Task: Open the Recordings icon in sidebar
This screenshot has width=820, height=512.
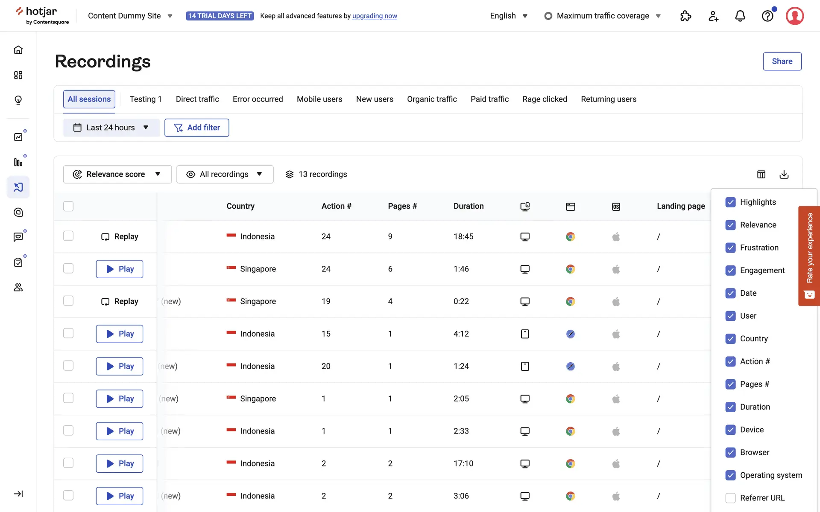Action: (18, 187)
